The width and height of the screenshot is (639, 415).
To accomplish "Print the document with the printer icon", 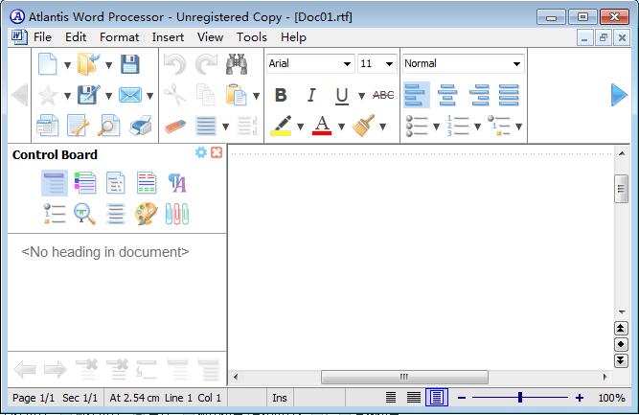I will pyautogui.click(x=141, y=126).
